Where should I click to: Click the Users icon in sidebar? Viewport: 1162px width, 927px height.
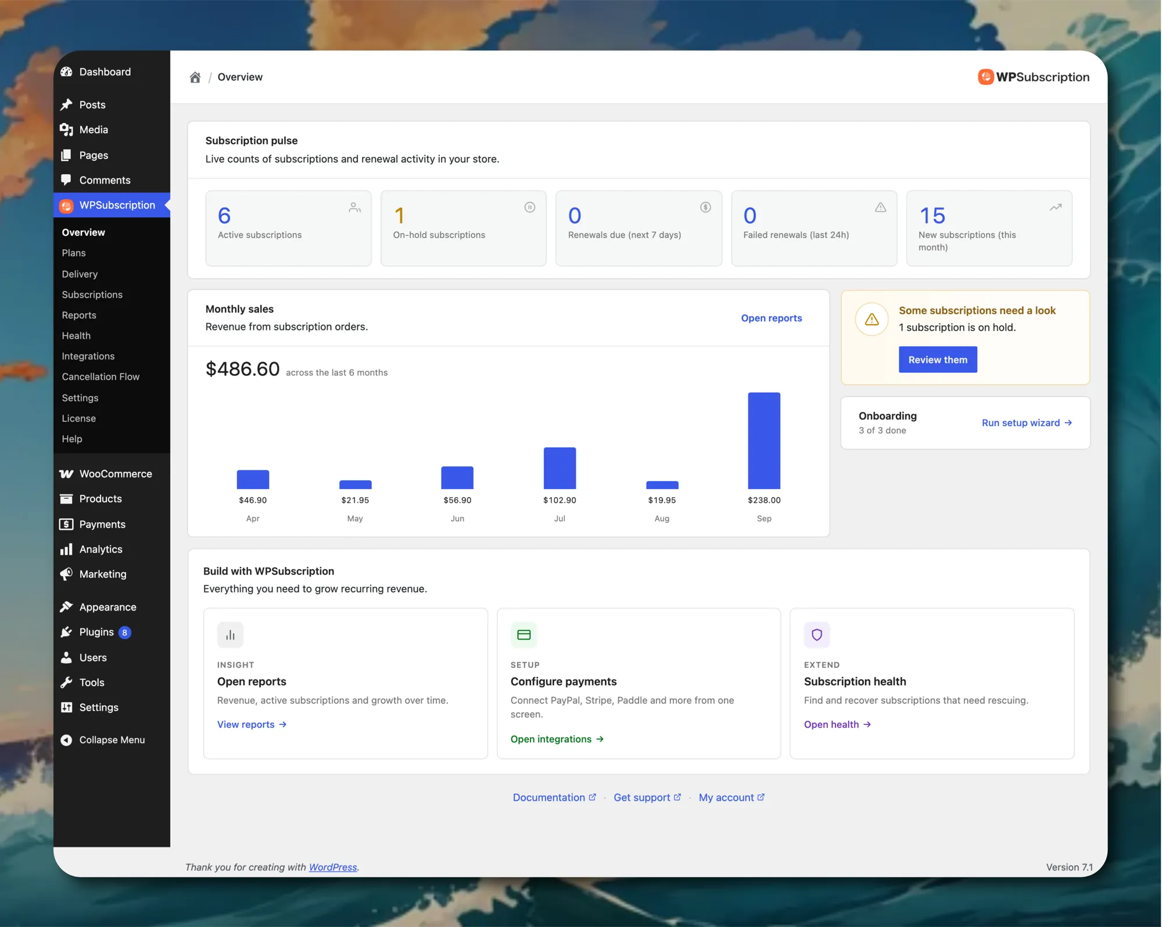(x=66, y=657)
